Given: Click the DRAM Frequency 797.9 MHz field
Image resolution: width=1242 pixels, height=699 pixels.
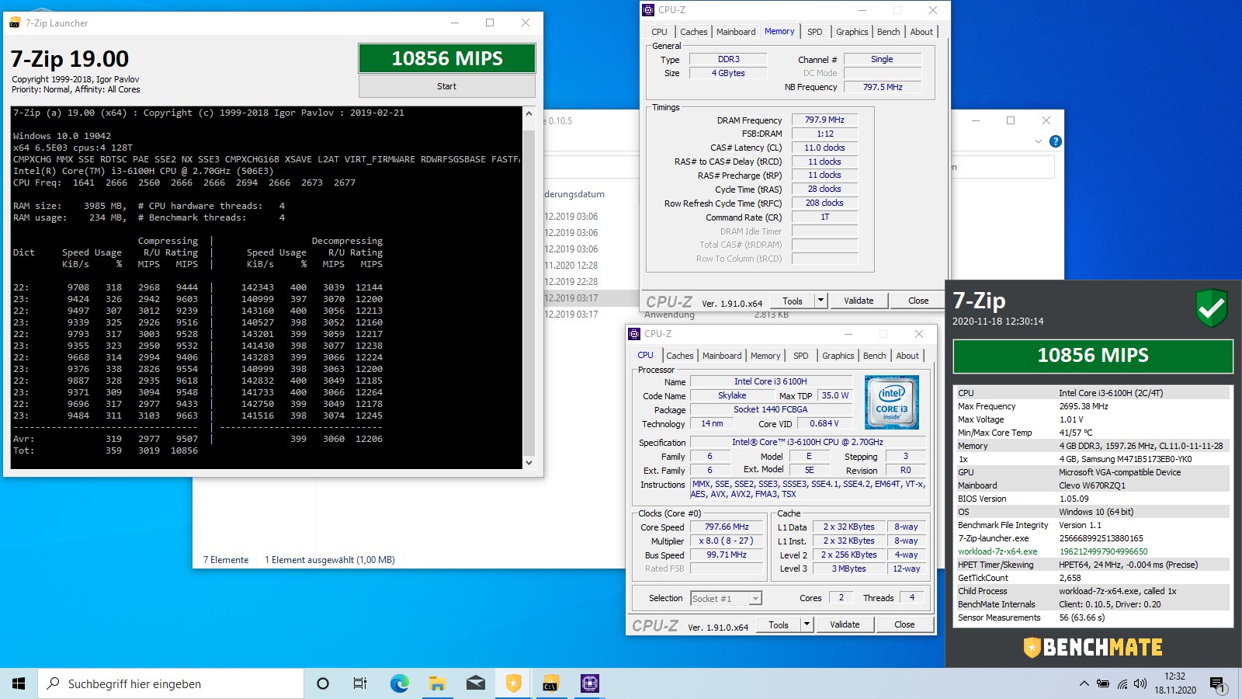Looking at the screenshot, I should click(x=824, y=120).
